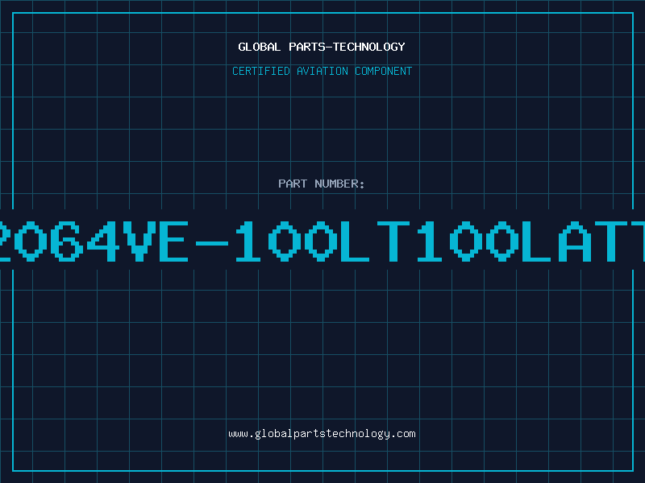Click the PART NUMBER: label
This screenshot has width=645, height=483.
tap(321, 184)
